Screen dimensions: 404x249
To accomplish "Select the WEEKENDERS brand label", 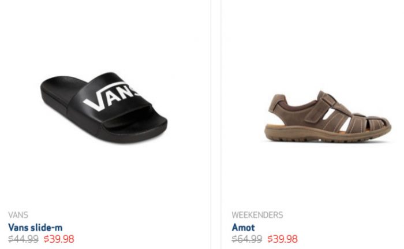I will coord(257,215).
